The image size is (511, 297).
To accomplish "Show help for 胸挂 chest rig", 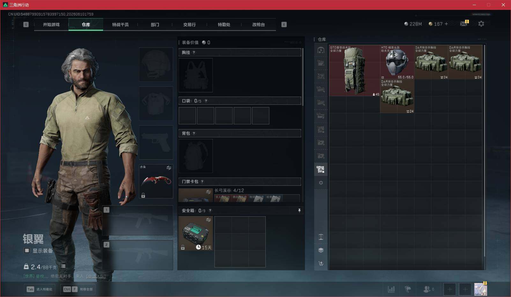I will click(194, 53).
